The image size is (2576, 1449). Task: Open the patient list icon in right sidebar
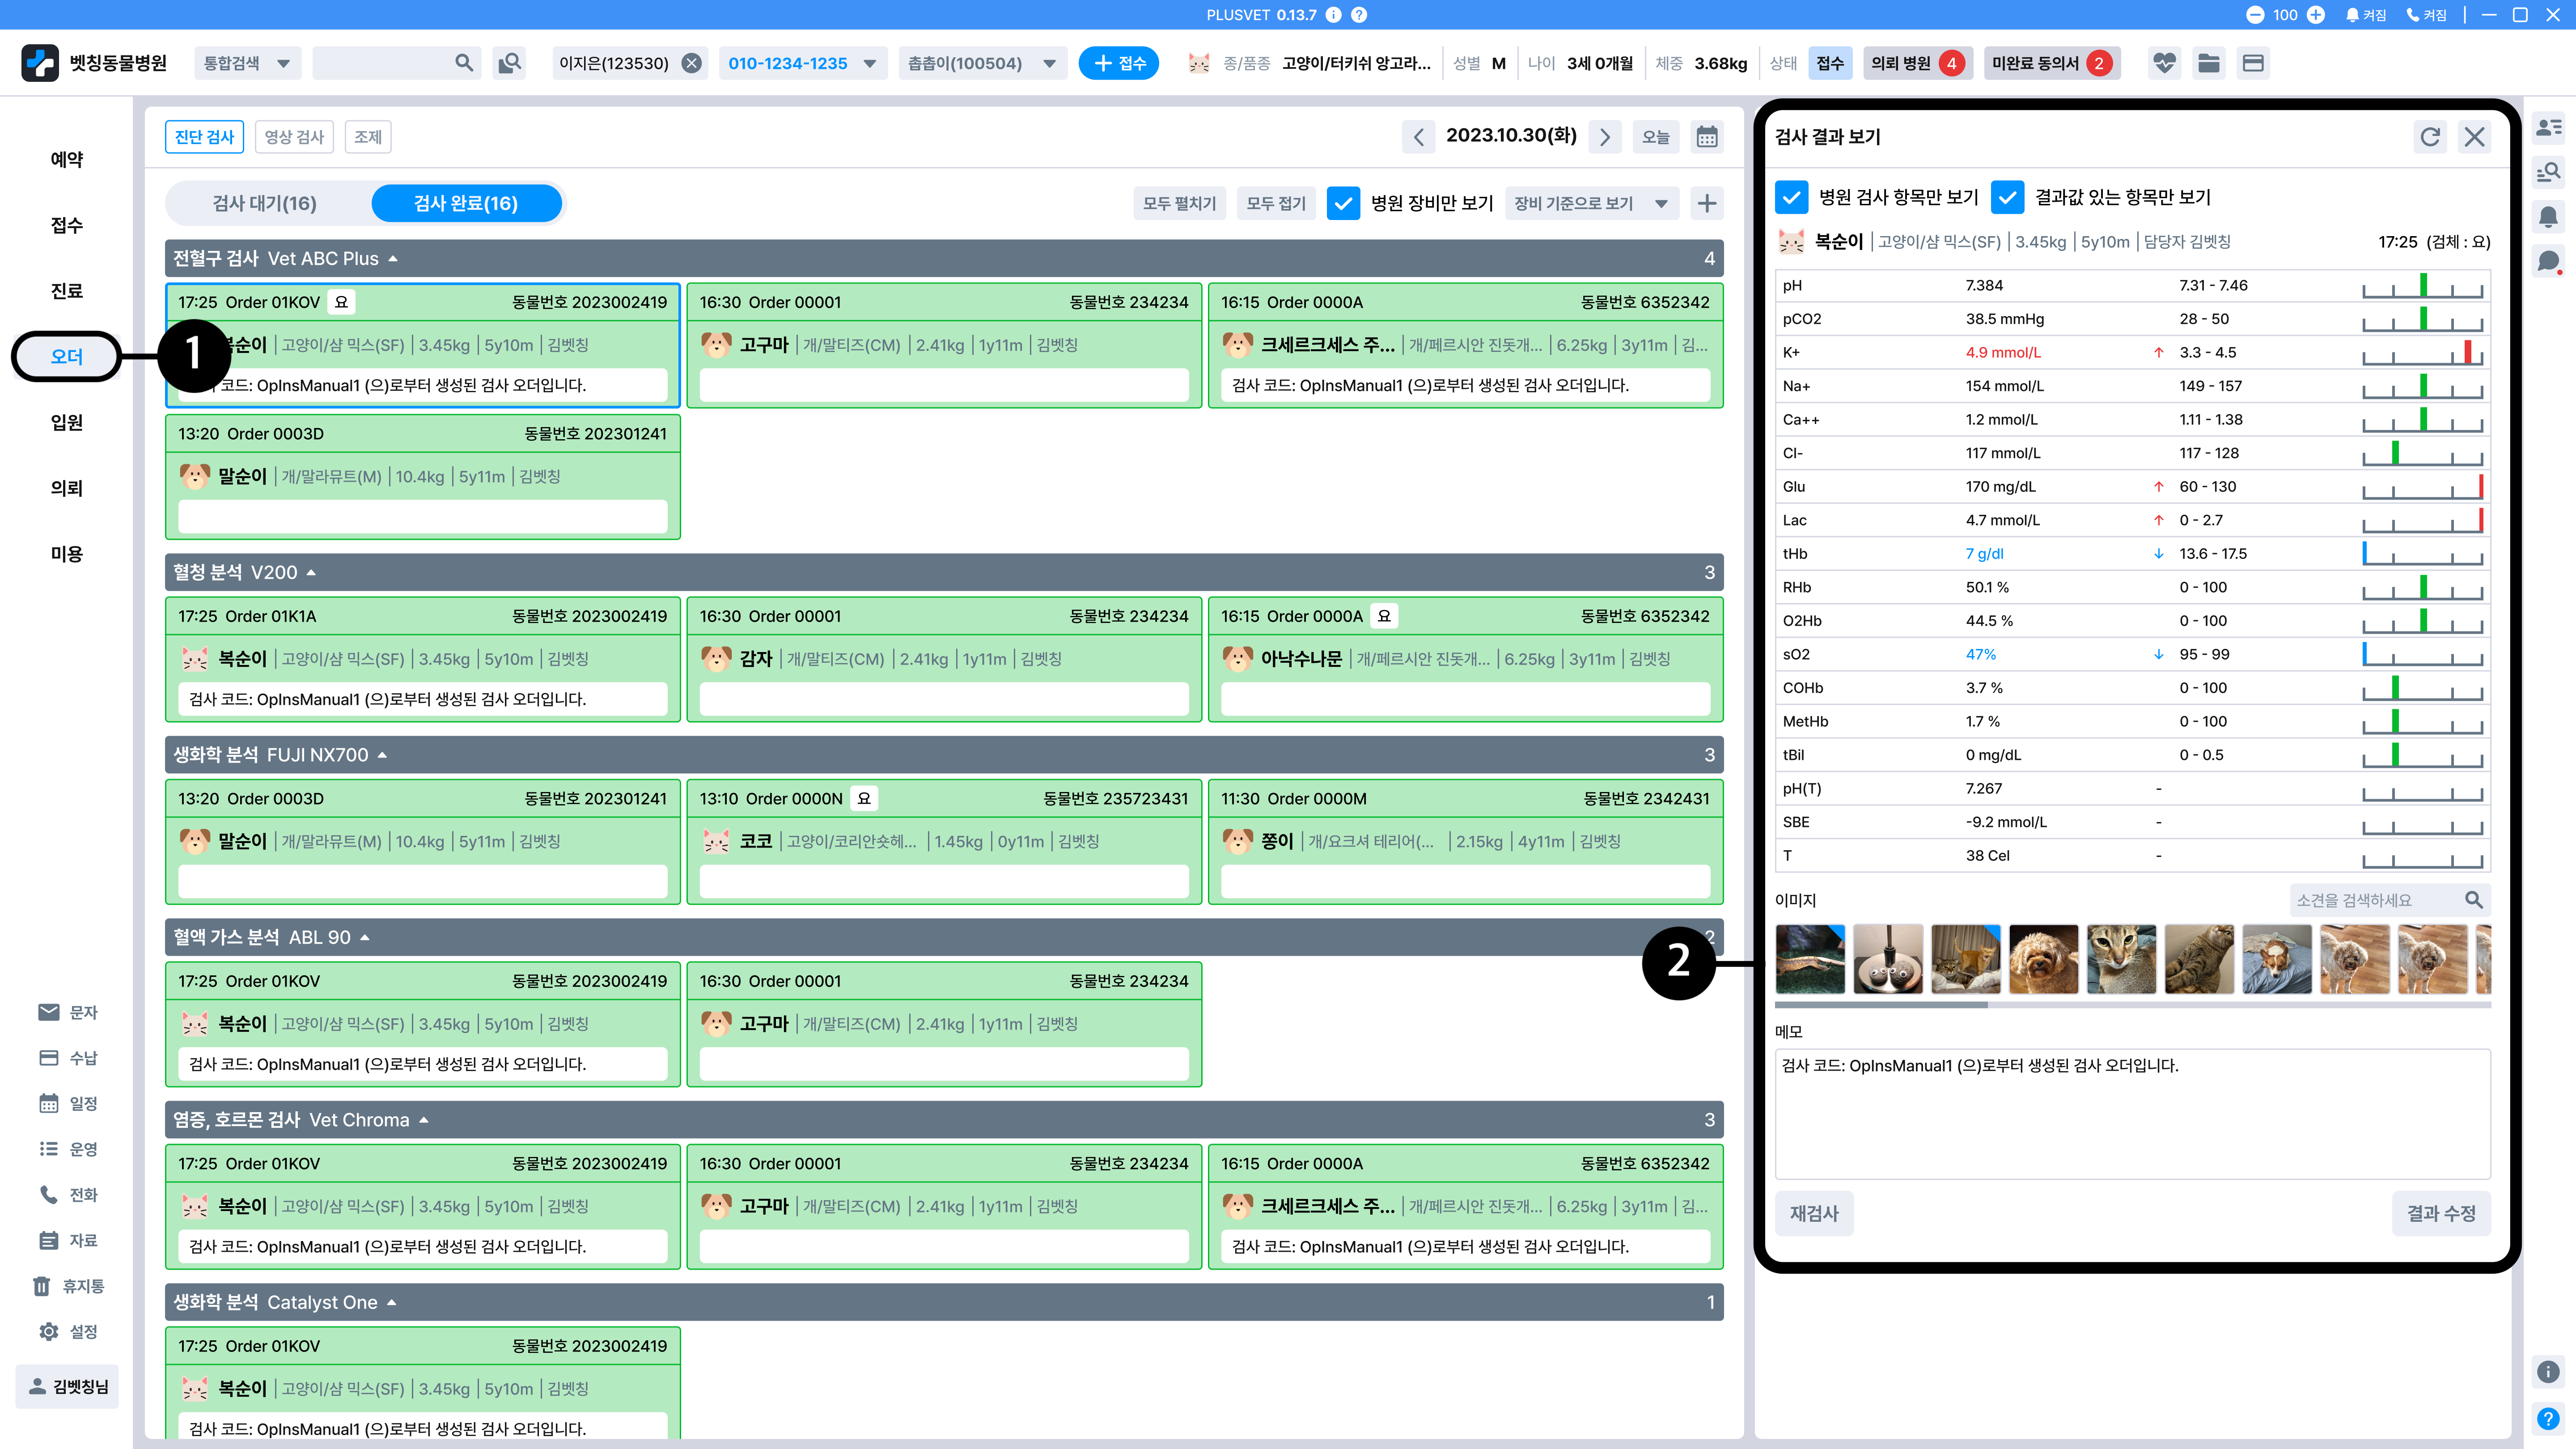point(2548,127)
